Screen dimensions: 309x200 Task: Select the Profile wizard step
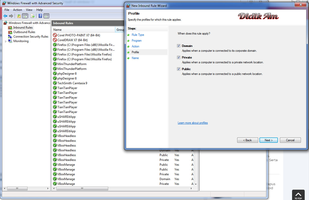pos(135,52)
